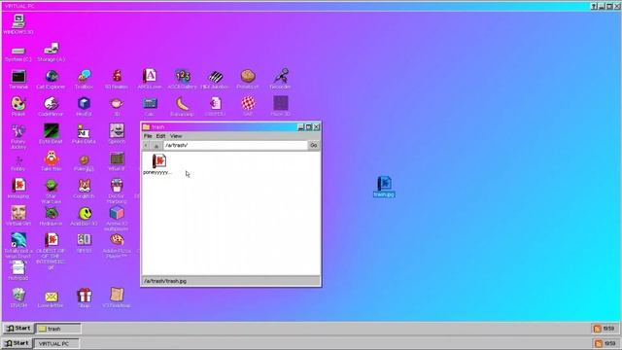Click the VIRTUAL PC taskbar button
This screenshot has height=350, width=622.
click(x=56, y=343)
